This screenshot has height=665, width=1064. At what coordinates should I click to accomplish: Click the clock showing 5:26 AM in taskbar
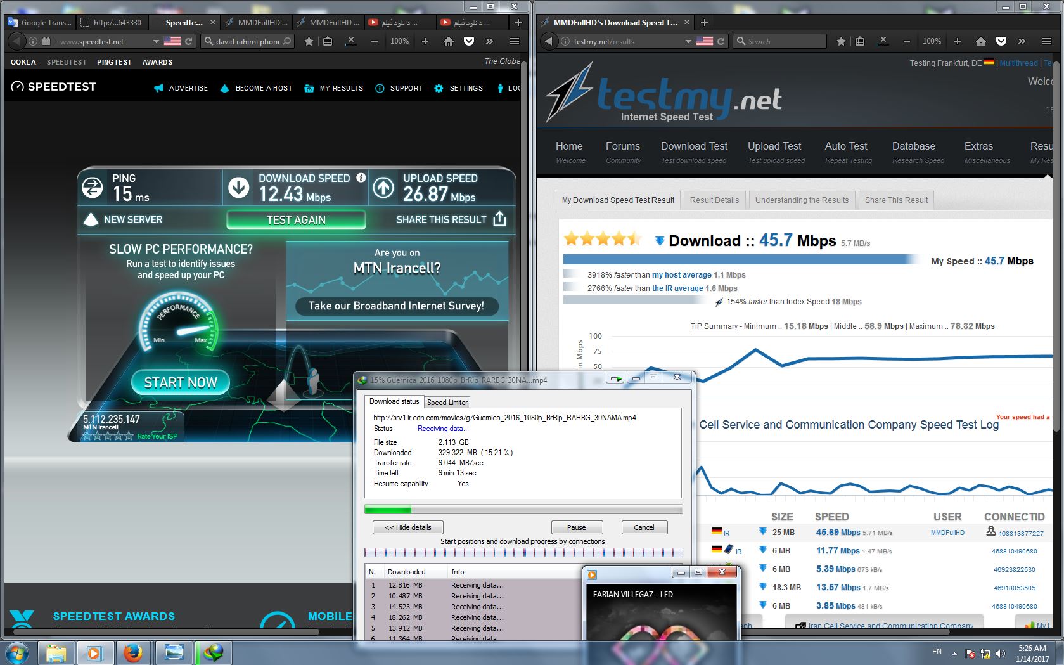point(1032,654)
